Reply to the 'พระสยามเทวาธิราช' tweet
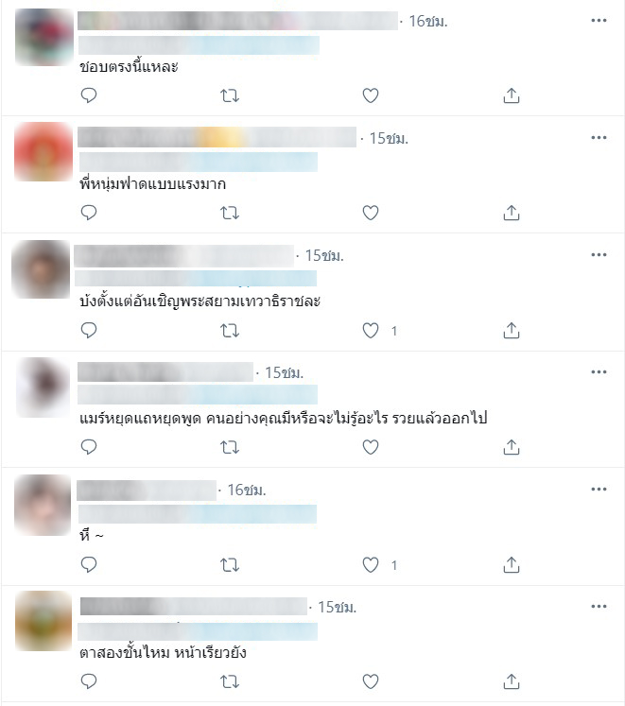This screenshot has height=706, width=625. [x=89, y=331]
